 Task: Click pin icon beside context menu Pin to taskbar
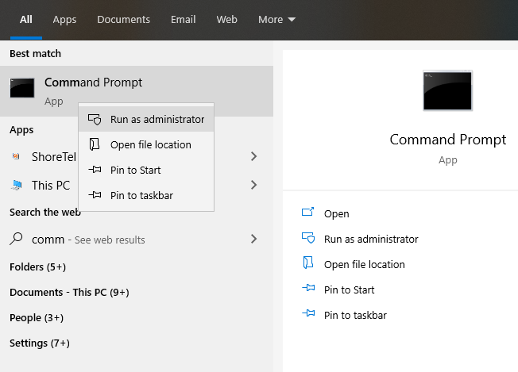pos(95,195)
